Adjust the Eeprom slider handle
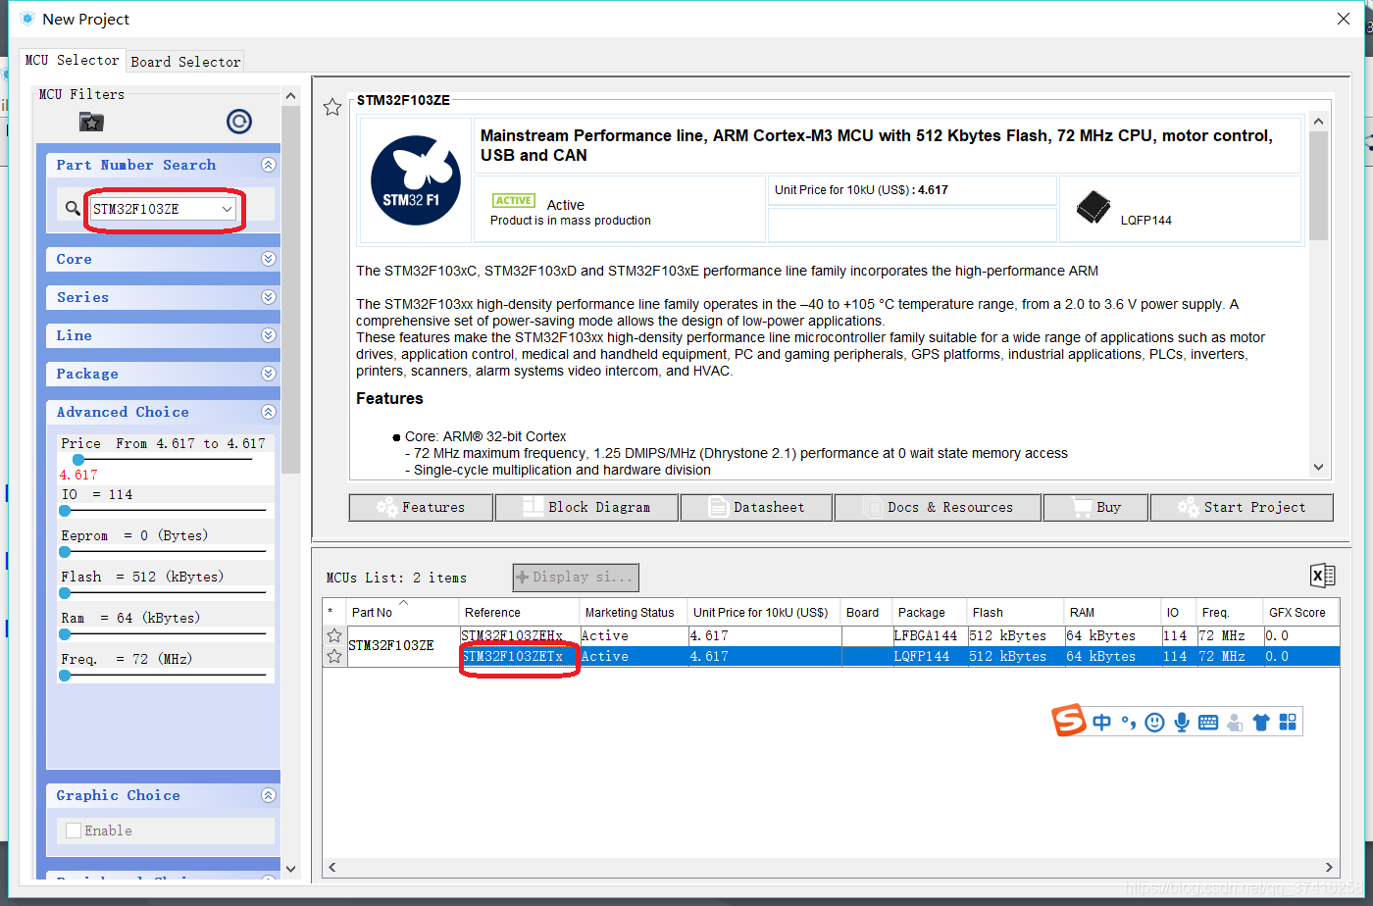1373x906 pixels. [x=65, y=551]
